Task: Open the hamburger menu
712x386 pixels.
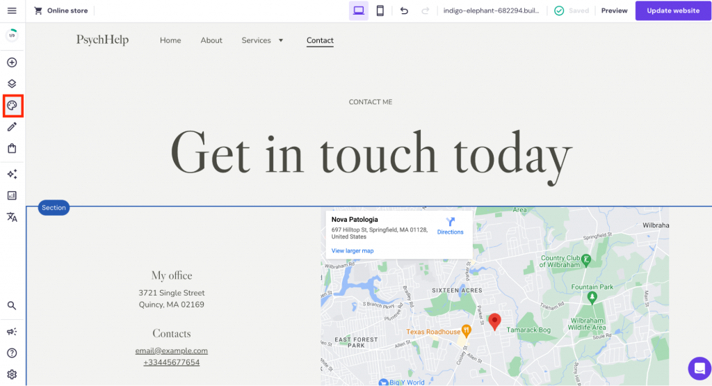Action: coord(12,10)
